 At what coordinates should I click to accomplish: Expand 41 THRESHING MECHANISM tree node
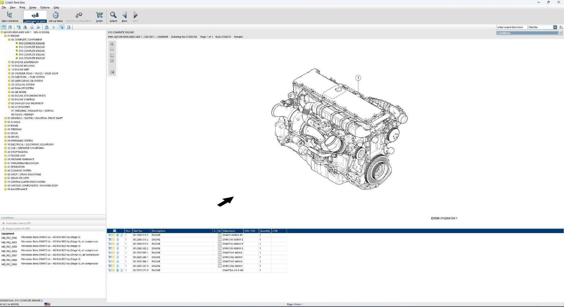point(5,163)
